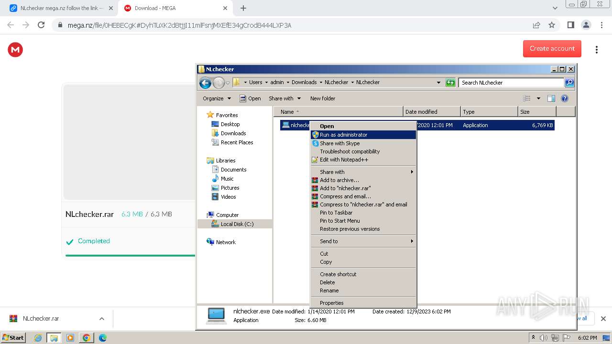Choose Open in context menu

[x=363, y=126]
